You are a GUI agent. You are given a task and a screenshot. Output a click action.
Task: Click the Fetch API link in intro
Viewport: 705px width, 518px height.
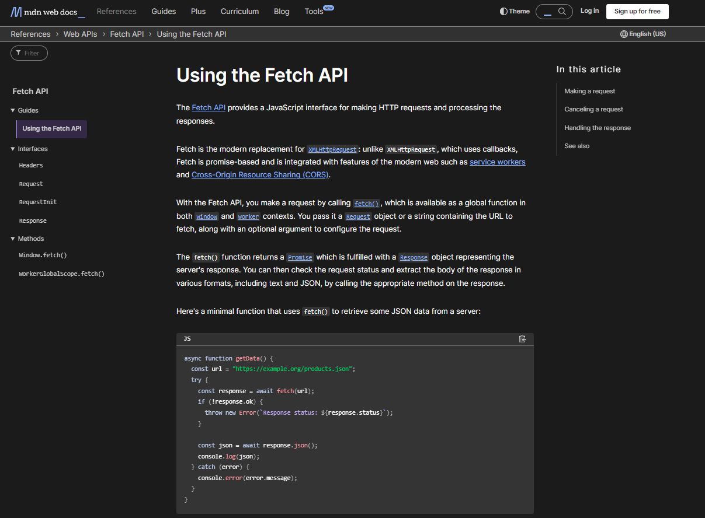(209, 107)
